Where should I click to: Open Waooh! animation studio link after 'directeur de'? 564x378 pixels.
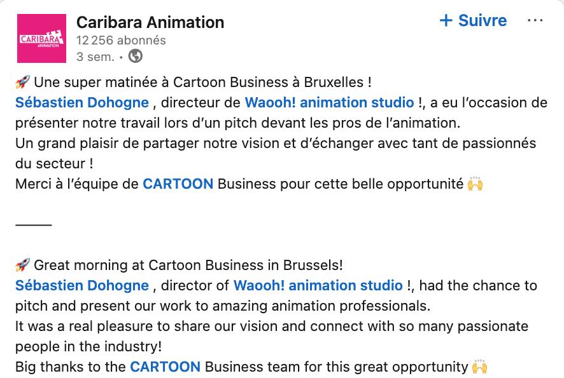(329, 102)
